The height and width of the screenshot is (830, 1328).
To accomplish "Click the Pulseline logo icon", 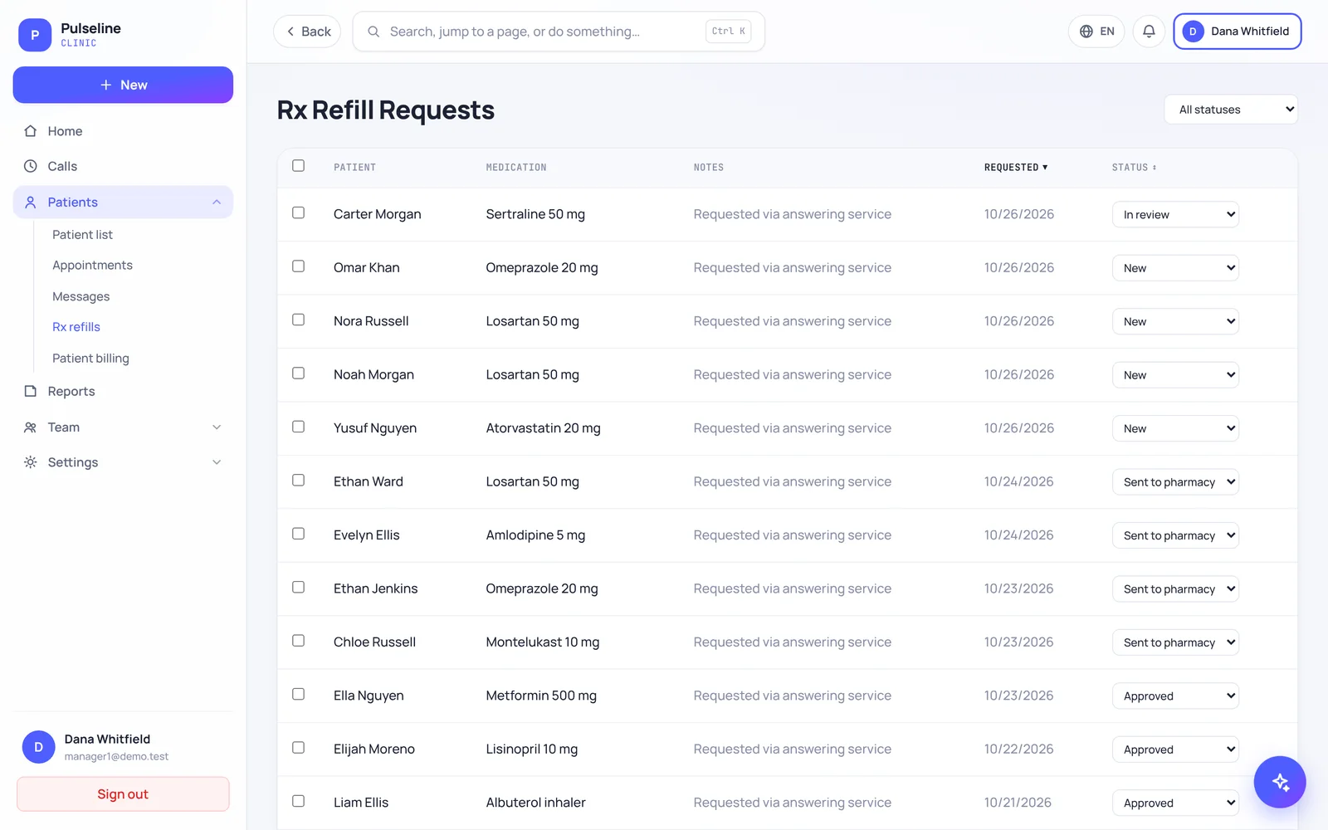I will (x=35, y=35).
